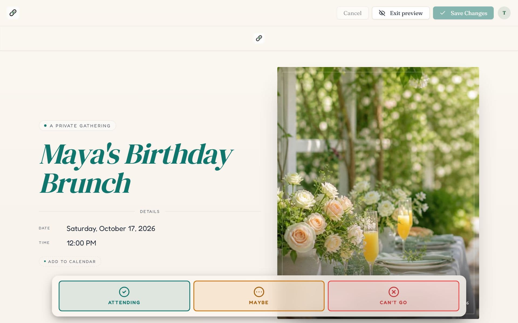
Task: Exit preview mode
Action: 401,13
